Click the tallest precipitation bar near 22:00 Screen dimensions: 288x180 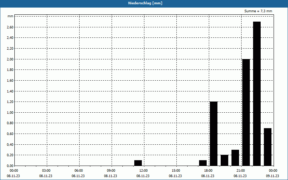[x=257, y=94]
